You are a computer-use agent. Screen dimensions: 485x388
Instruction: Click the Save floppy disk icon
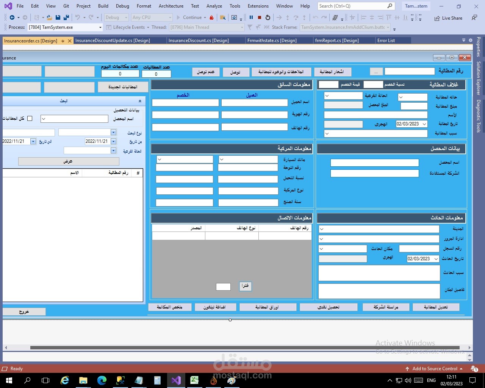pyautogui.click(x=58, y=17)
